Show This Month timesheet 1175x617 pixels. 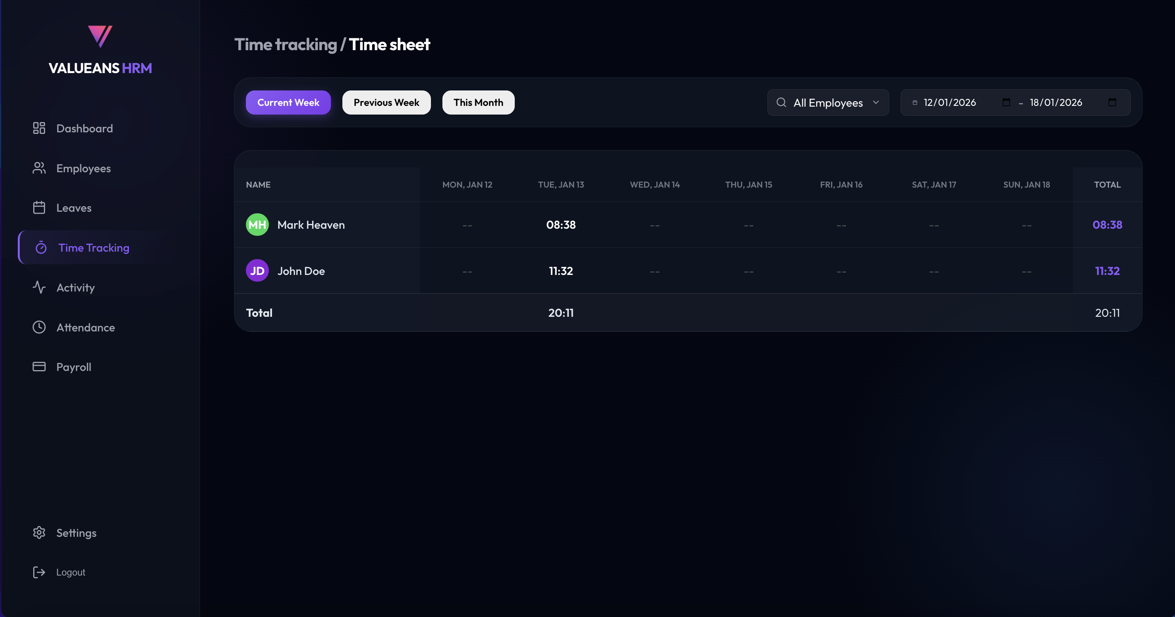pyautogui.click(x=478, y=103)
